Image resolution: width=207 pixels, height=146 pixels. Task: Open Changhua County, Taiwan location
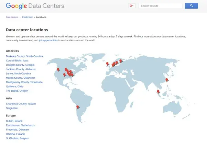pos(21,104)
